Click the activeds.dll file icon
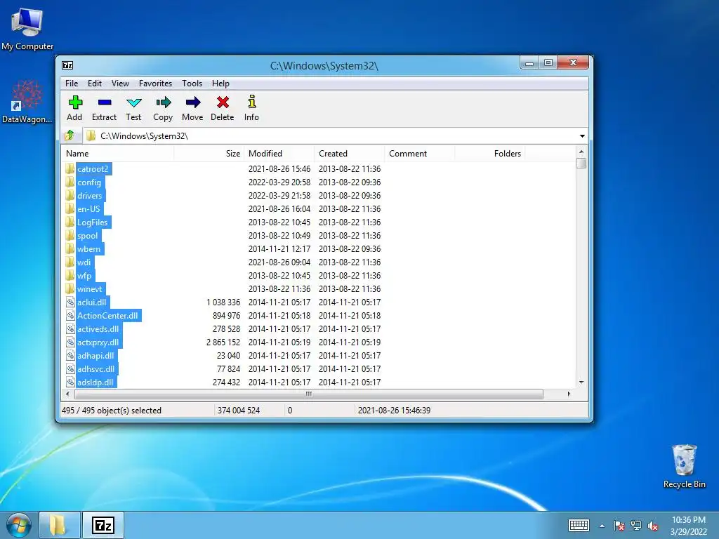 click(70, 328)
